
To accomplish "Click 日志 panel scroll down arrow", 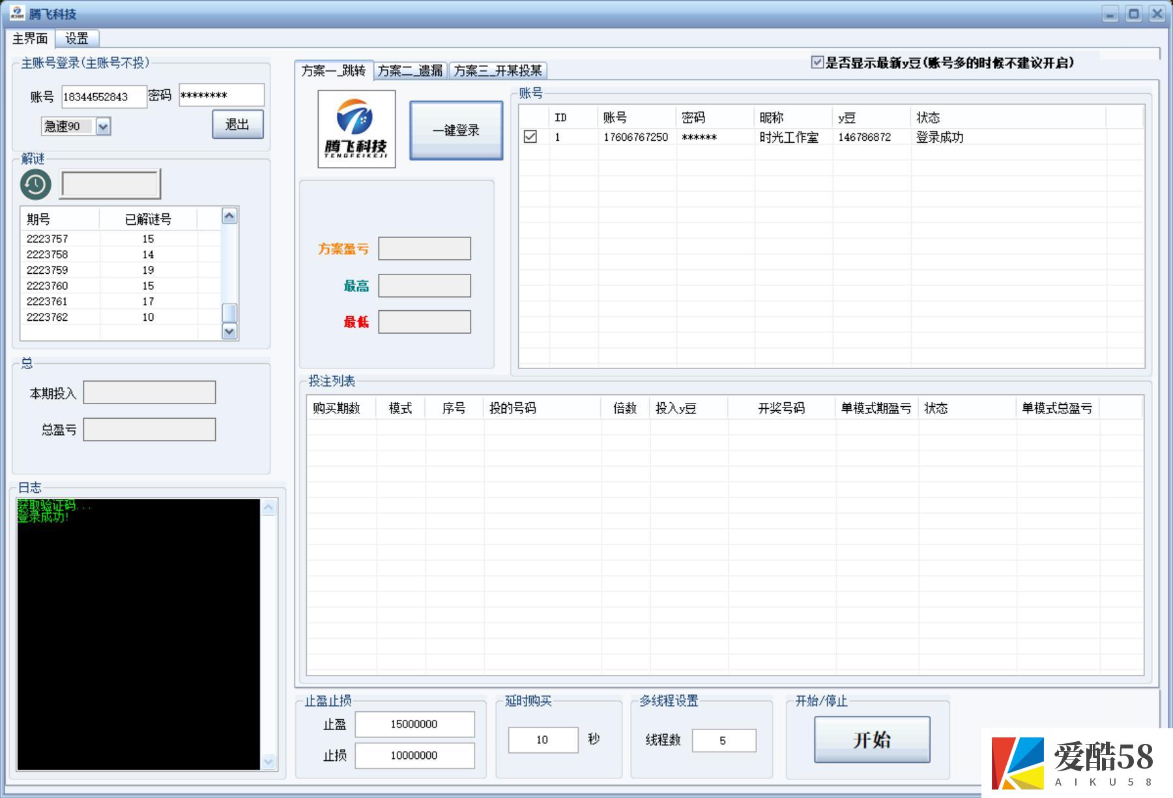I will (x=268, y=761).
